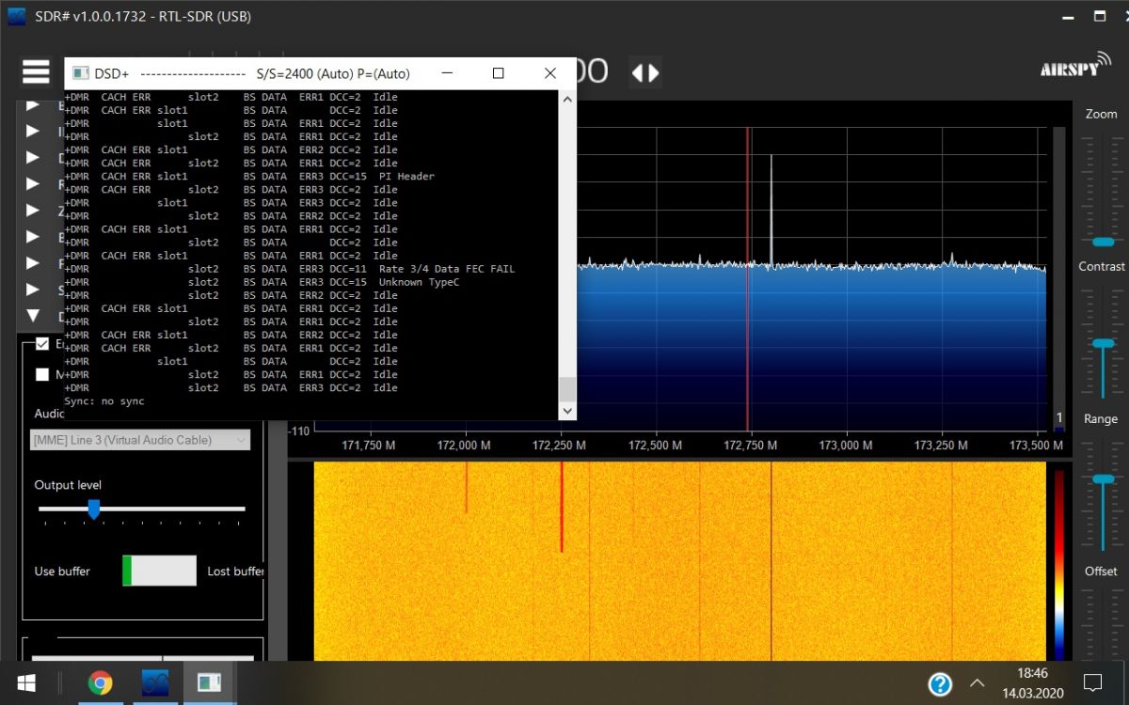The width and height of the screenshot is (1129, 705).
Task: Open the SDR# hamburger menu
Action: [36, 71]
